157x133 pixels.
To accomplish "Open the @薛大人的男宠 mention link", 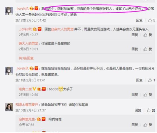I will coord(63,29).
